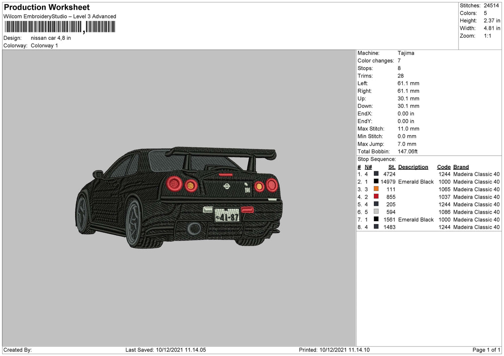Toggle the Code column header

444,167
